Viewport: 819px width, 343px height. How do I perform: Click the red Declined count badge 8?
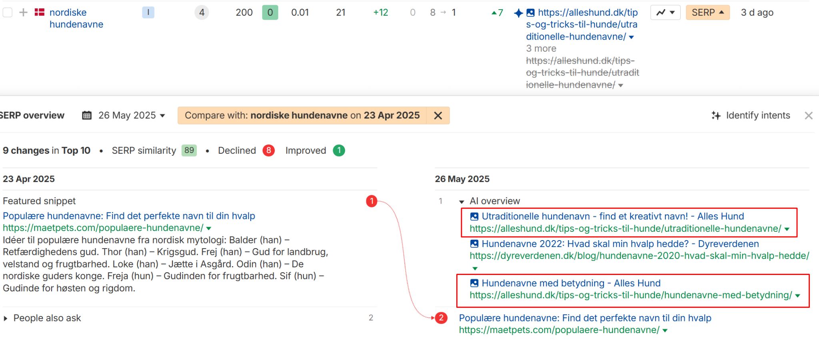268,150
